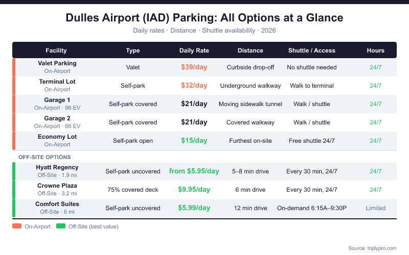The height and width of the screenshot is (255, 409).
Task: Click the Type column header
Action: pos(133,50)
